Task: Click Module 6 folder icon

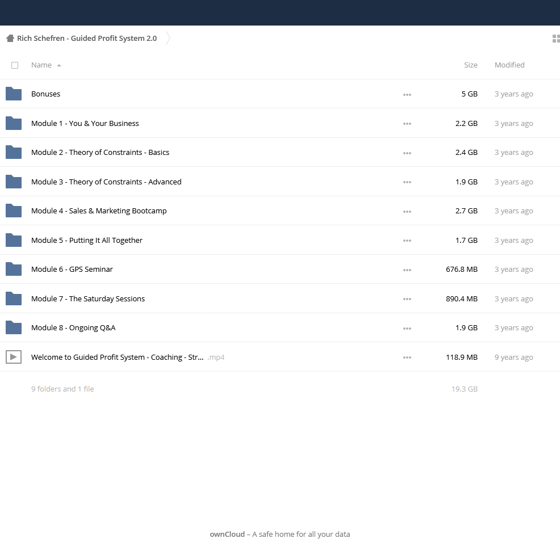Action: point(14,269)
